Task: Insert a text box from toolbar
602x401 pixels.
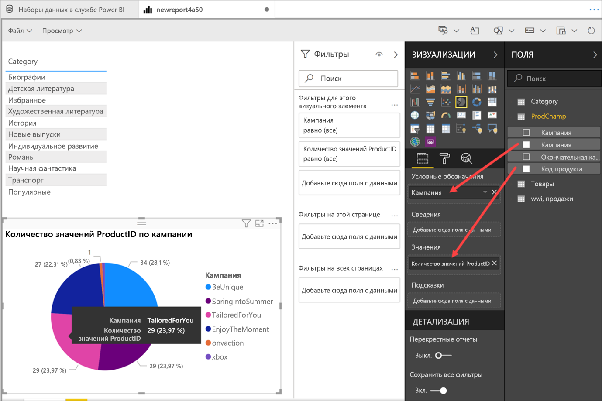Action: point(475,31)
